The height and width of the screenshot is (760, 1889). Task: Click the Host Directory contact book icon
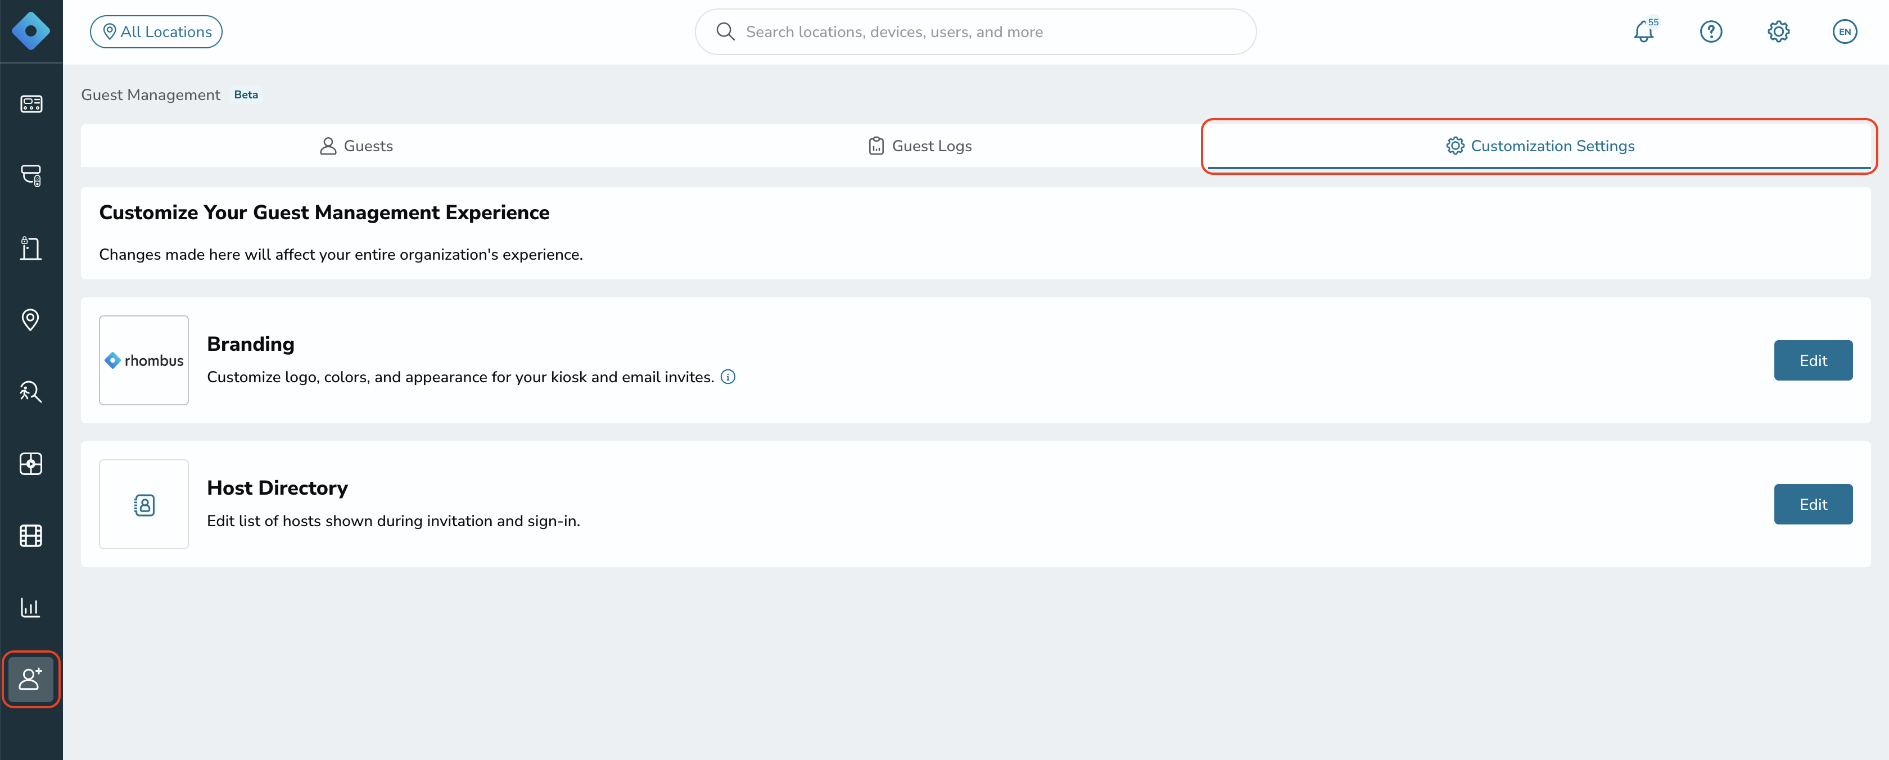coord(144,504)
